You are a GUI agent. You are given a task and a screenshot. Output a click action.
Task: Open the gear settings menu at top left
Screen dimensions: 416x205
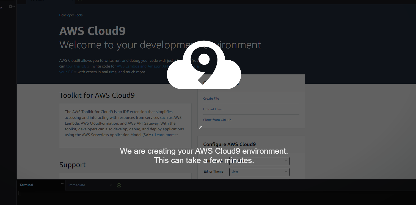click(x=12, y=6)
